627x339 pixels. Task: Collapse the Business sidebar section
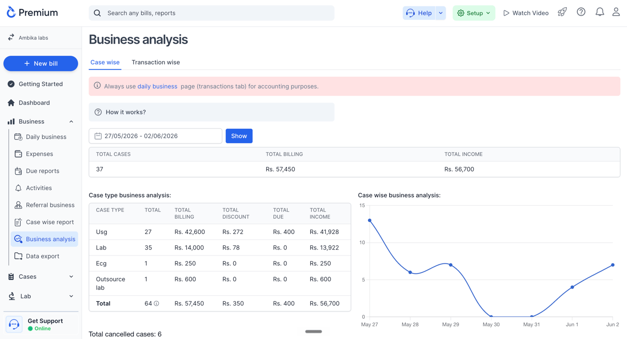click(71, 122)
